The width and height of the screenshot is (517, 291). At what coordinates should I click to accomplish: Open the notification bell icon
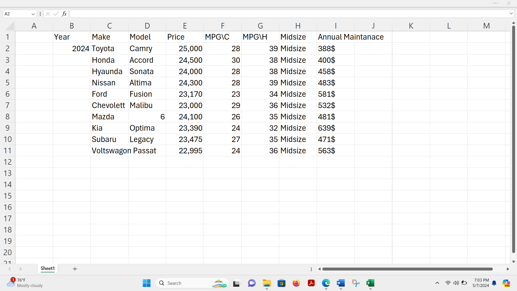point(494,283)
